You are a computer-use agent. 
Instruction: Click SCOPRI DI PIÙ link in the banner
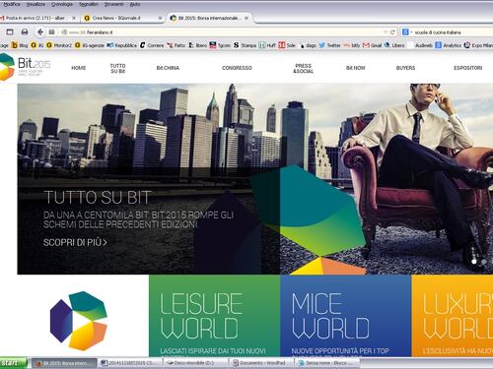(x=75, y=242)
